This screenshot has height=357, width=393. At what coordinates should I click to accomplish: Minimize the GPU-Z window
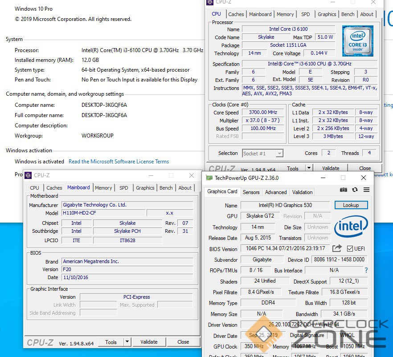point(323,178)
